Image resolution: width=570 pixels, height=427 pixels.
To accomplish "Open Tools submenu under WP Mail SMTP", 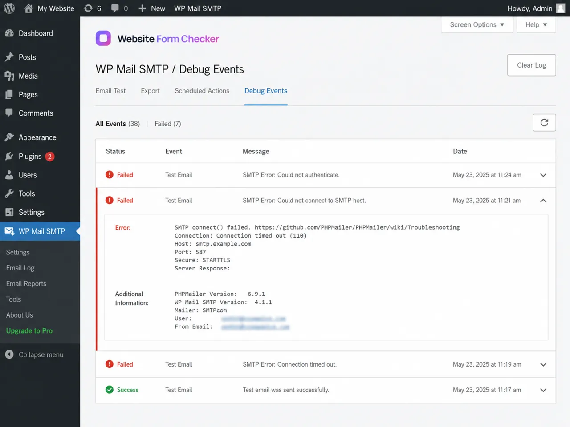I will point(14,299).
